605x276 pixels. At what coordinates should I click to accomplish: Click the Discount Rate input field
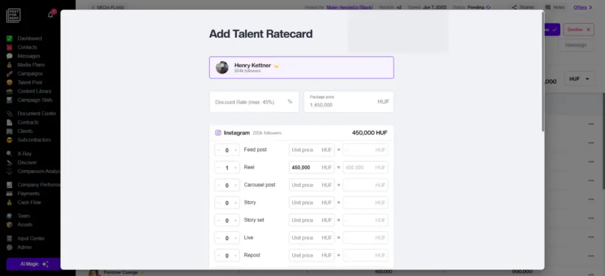[248, 102]
